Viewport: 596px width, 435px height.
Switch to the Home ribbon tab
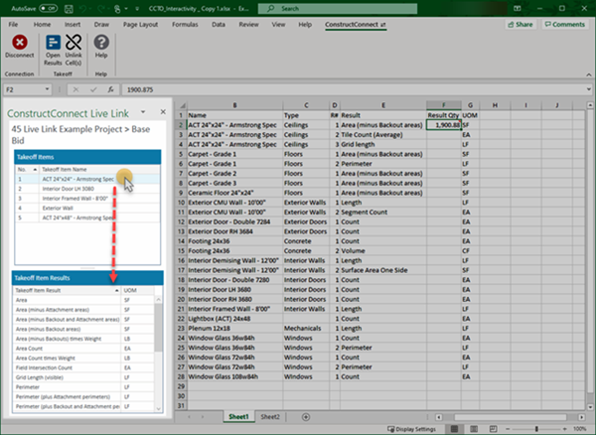(42, 24)
